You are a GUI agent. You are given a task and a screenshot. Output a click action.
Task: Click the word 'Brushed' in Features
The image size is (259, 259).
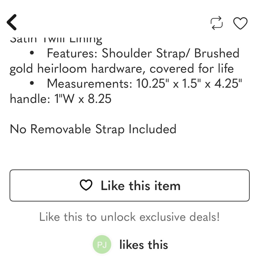point(217,54)
